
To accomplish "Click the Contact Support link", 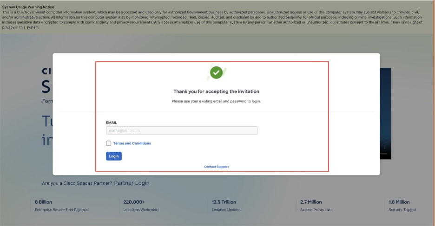I will (216, 167).
